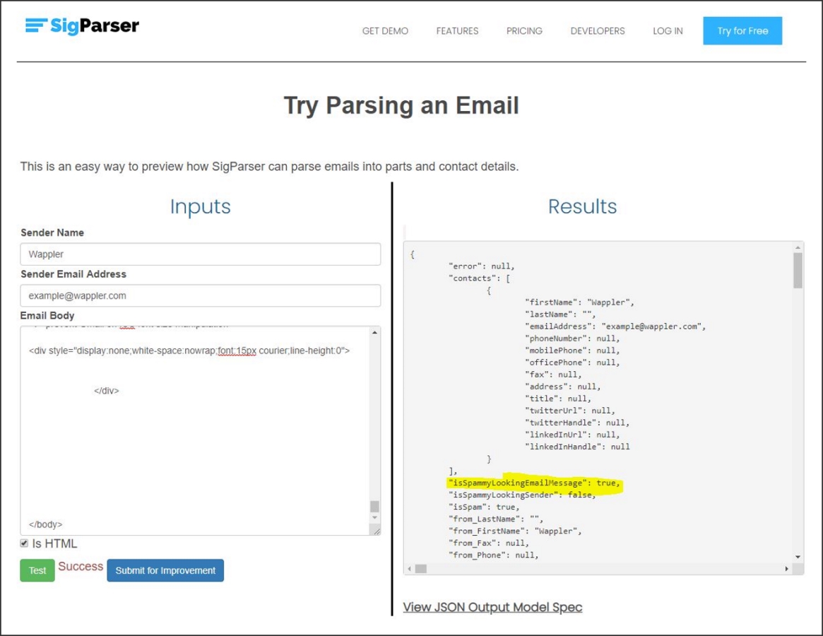823x636 pixels.
Task: Click the Success status text
Action: (81, 566)
